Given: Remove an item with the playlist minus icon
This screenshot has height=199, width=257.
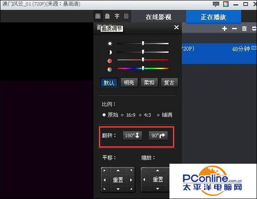Looking at the screenshot, I should pos(234,29).
